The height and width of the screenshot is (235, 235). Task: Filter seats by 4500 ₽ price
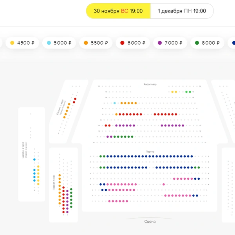pyautogui.click(x=22, y=43)
